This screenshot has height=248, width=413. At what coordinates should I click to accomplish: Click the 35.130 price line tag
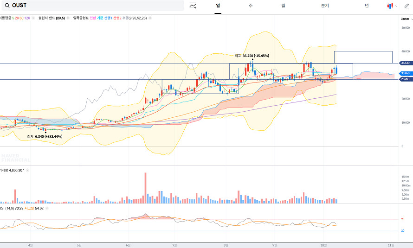pos(405,63)
